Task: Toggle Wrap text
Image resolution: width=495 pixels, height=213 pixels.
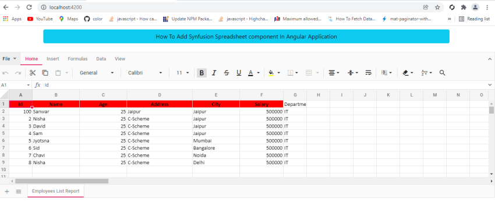Action: 369,73
